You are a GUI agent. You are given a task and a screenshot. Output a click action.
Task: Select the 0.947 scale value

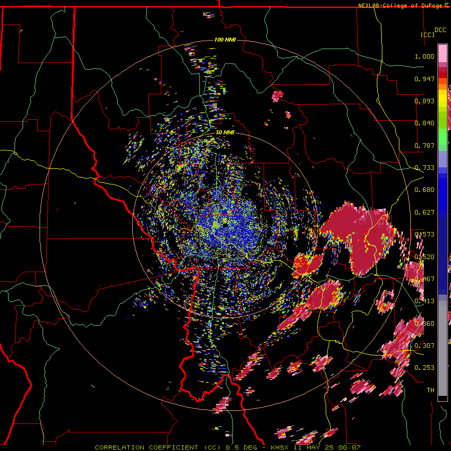[x=424, y=79]
